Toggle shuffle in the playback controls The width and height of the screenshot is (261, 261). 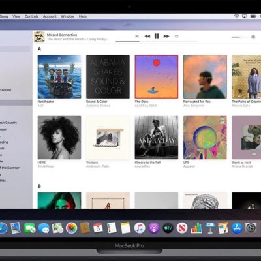pyautogui.click(x=137, y=36)
